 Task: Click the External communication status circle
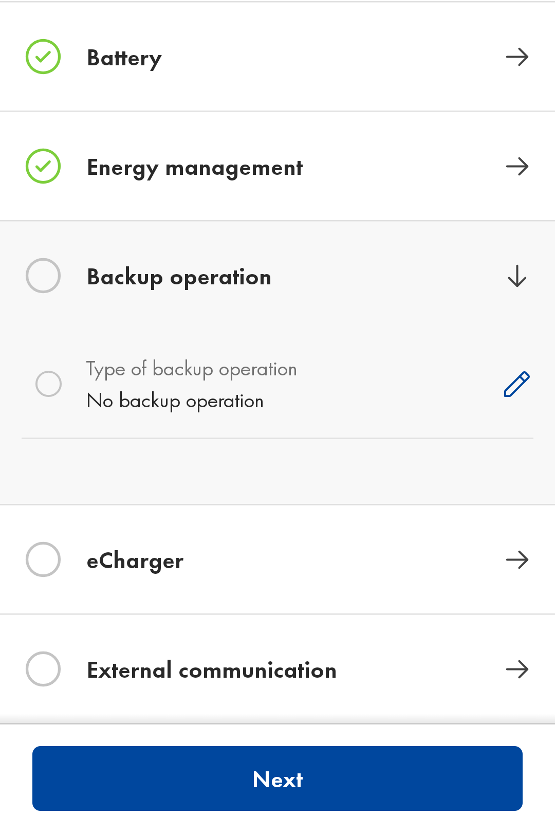[43, 669]
